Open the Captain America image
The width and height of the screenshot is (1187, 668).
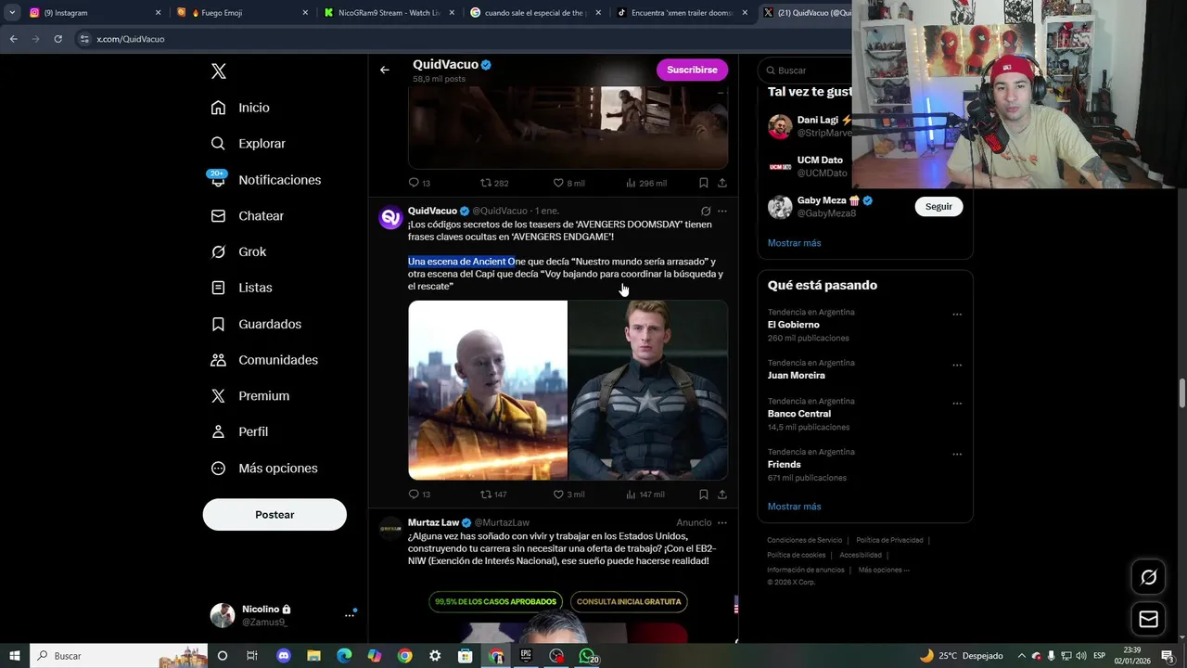tap(647, 390)
